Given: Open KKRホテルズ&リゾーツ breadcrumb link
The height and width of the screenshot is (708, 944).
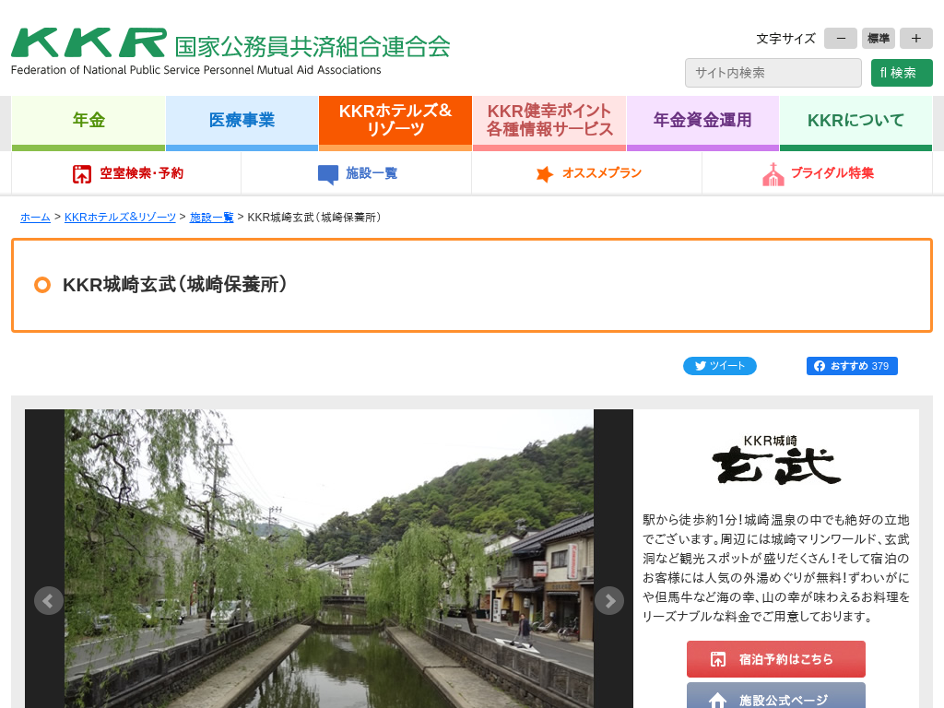Looking at the screenshot, I should point(120,218).
